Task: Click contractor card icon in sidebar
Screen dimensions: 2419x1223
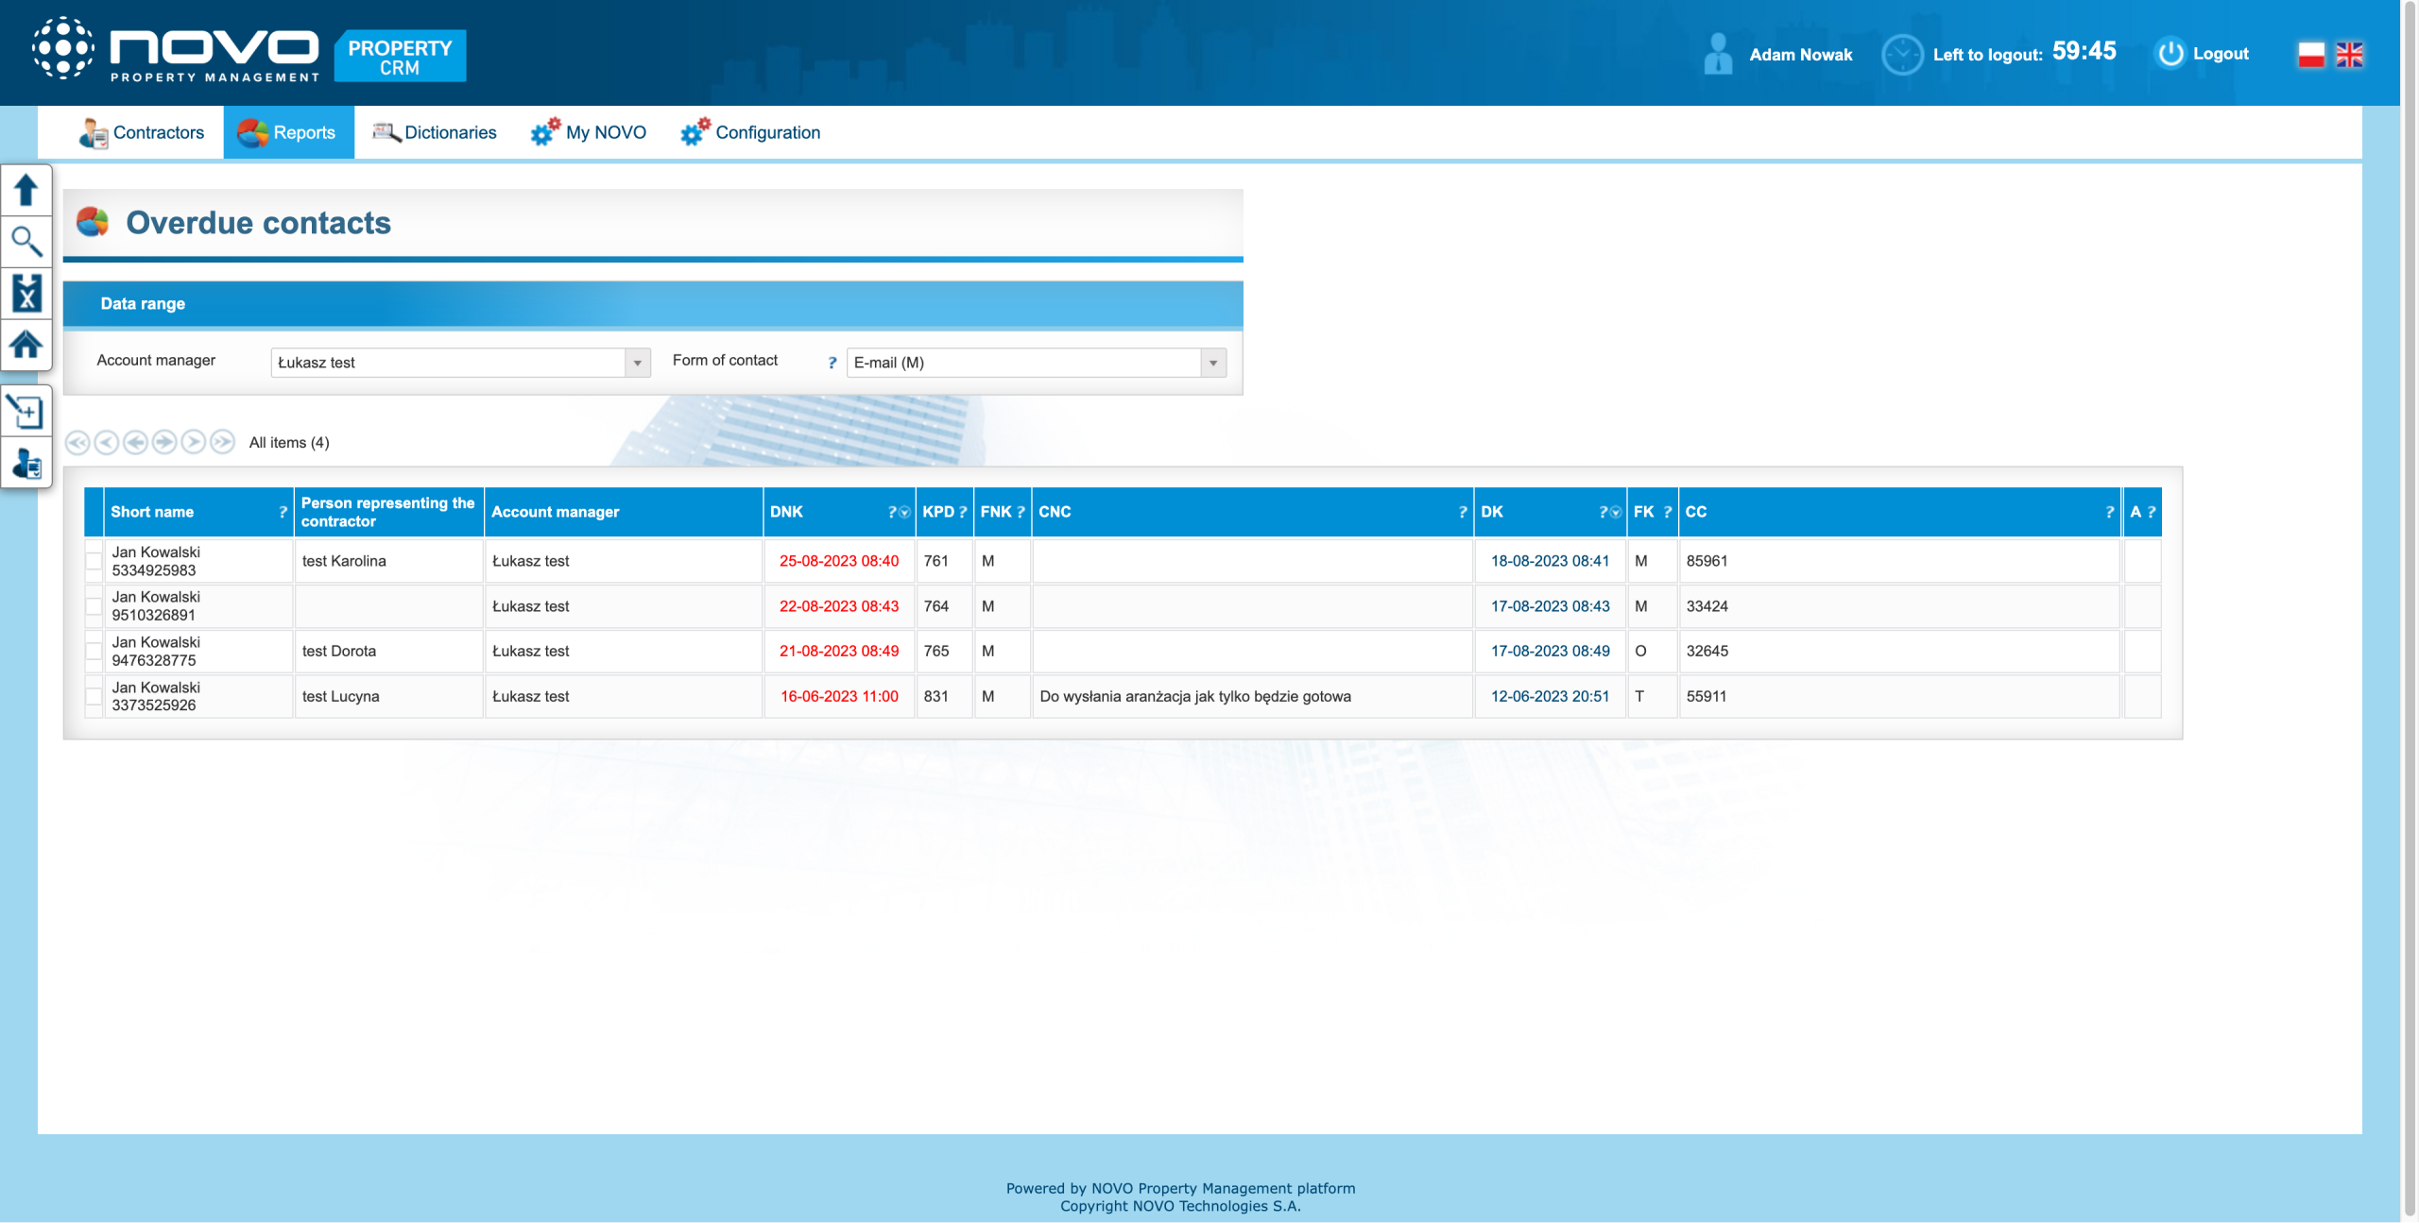Action: [26, 464]
